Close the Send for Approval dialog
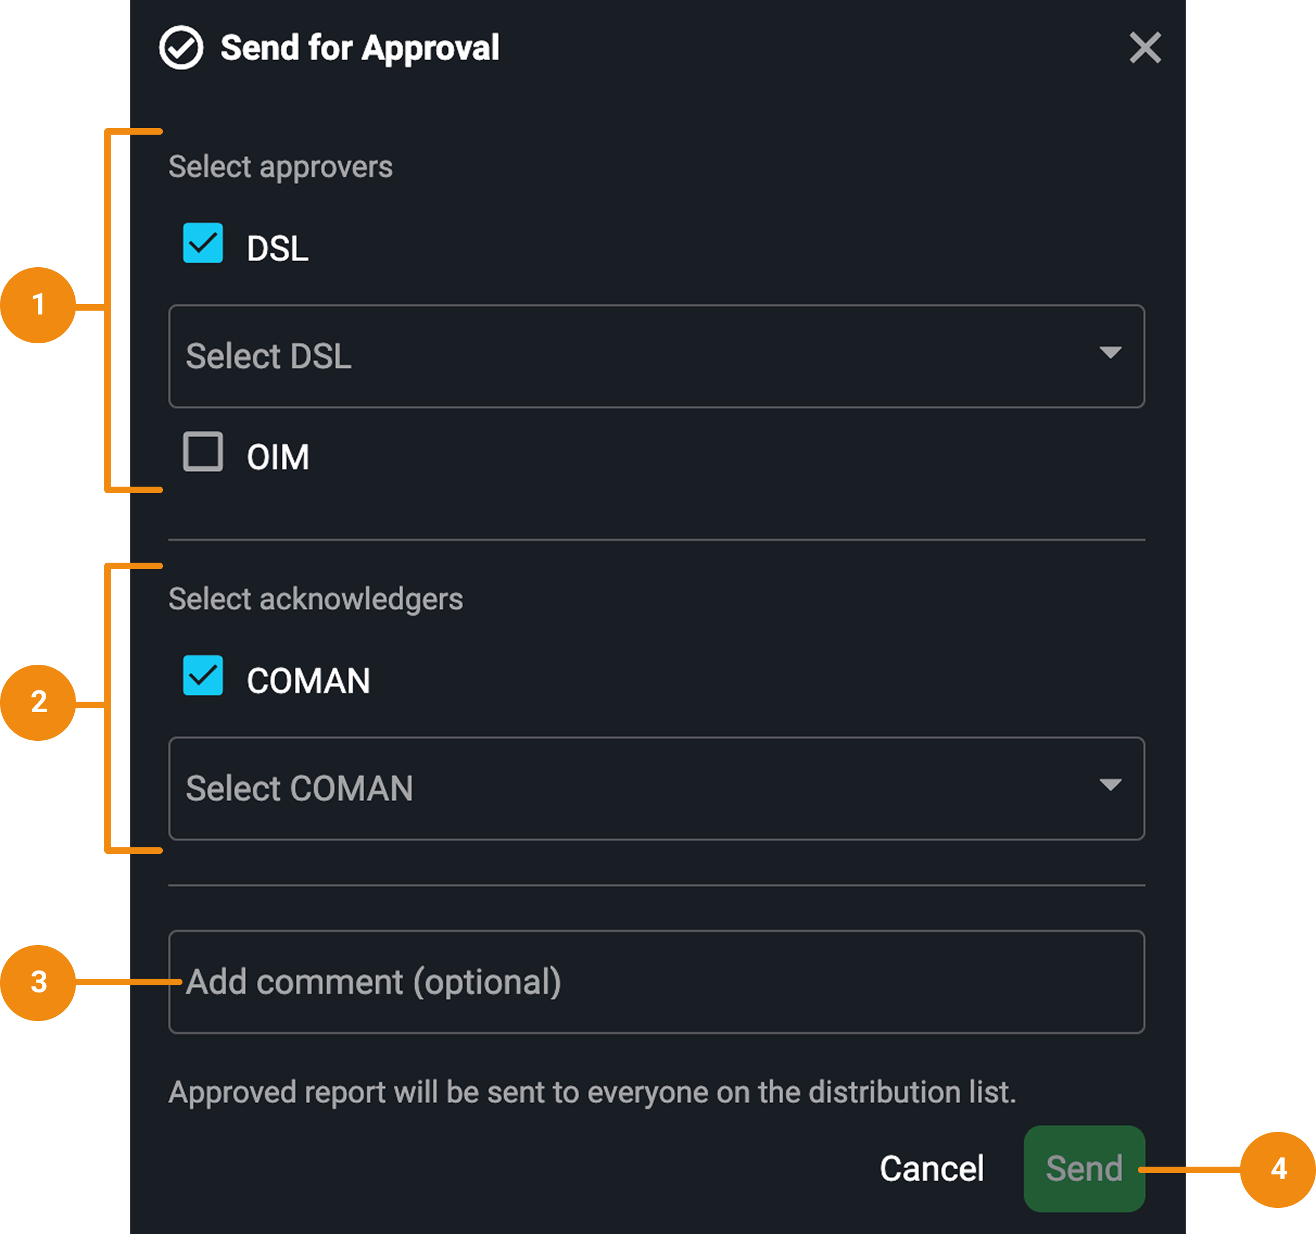 click(x=1144, y=48)
